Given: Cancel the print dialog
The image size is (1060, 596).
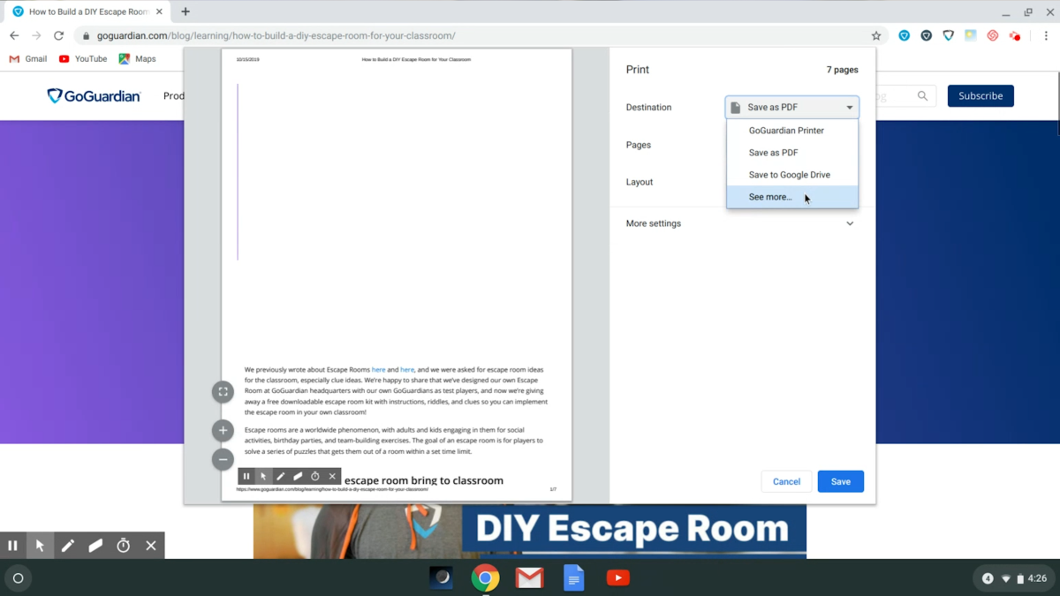Looking at the screenshot, I should (786, 481).
